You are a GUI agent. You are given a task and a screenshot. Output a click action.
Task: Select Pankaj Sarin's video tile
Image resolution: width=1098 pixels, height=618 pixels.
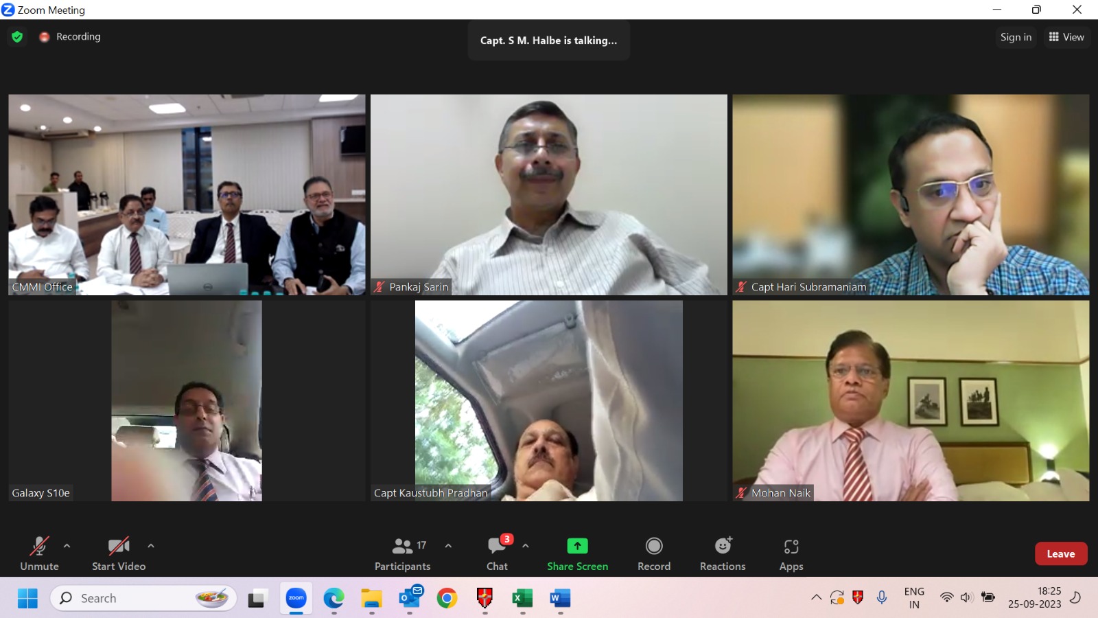click(x=548, y=194)
